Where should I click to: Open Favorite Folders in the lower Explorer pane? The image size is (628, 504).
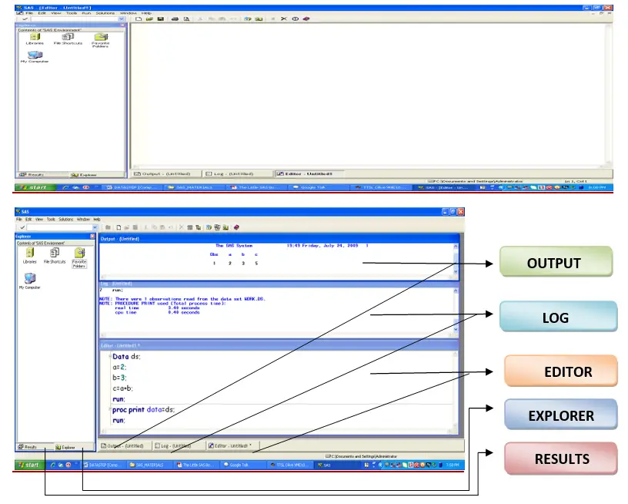coord(79,254)
